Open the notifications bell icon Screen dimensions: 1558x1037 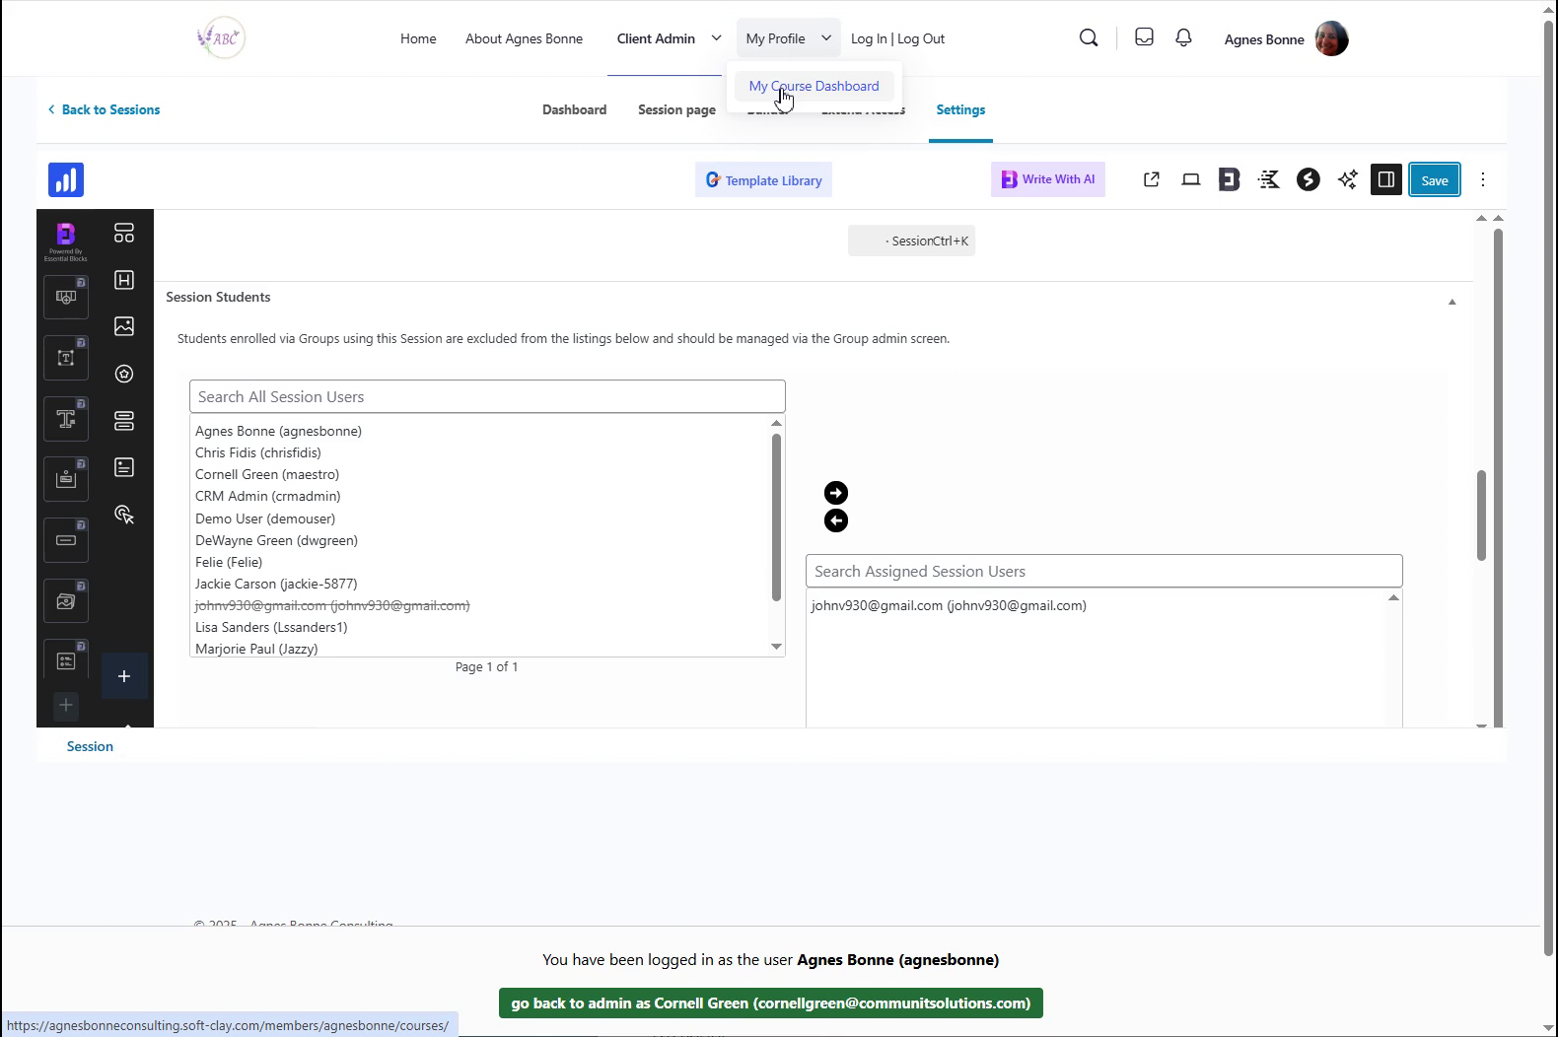pyautogui.click(x=1183, y=37)
